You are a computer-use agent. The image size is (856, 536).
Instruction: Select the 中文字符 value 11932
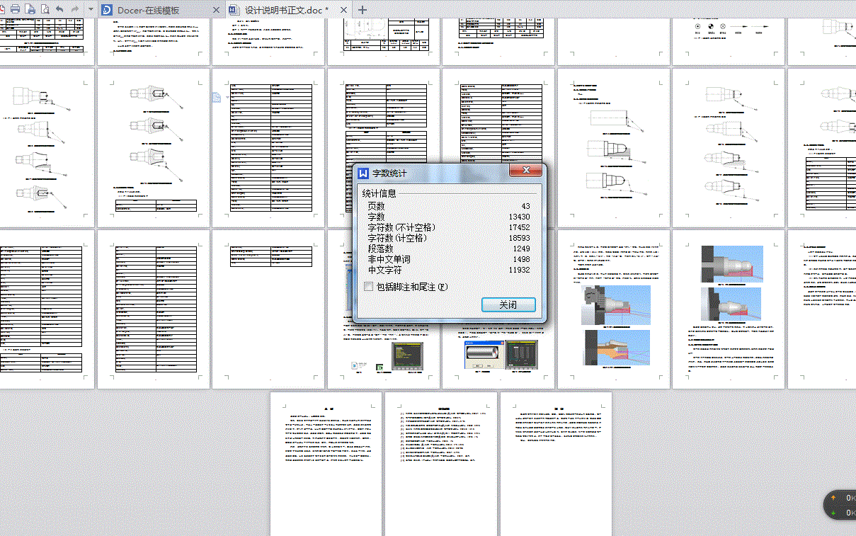[518, 270]
